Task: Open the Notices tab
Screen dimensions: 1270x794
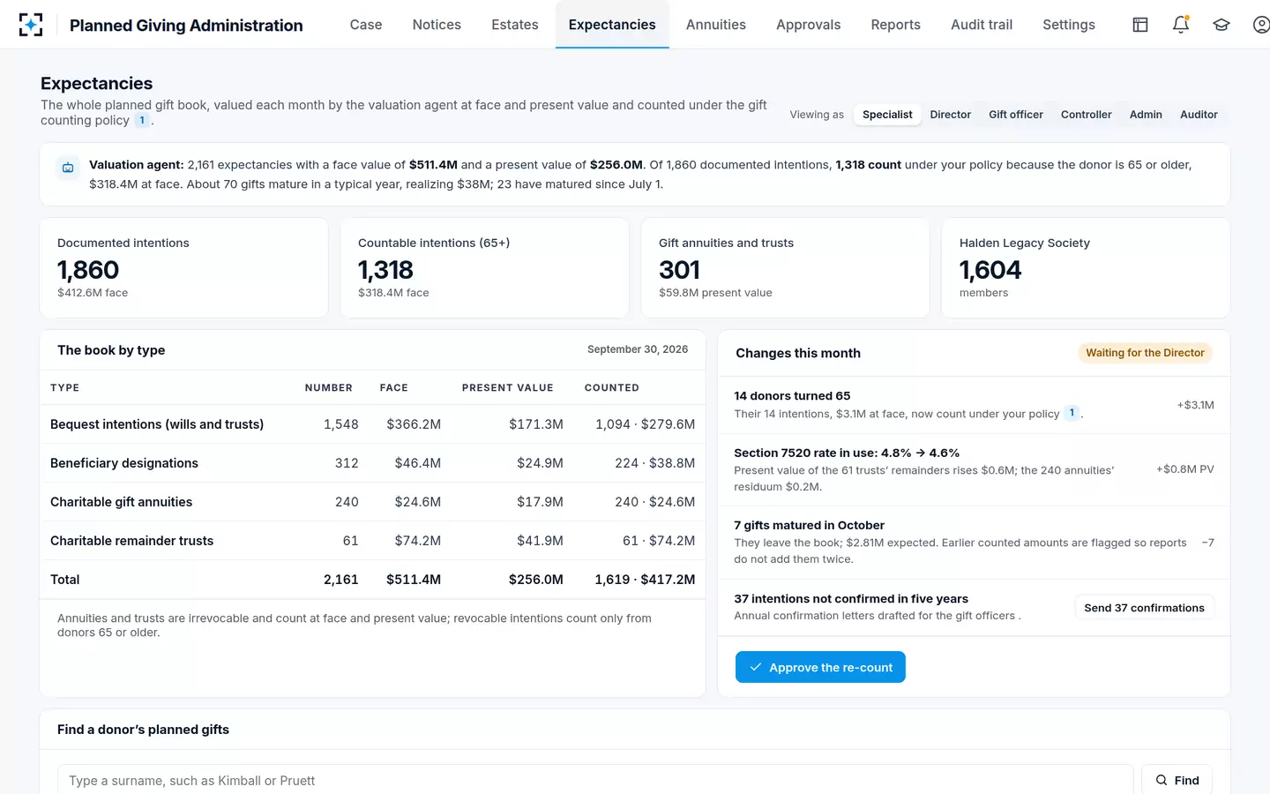Action: click(x=437, y=25)
